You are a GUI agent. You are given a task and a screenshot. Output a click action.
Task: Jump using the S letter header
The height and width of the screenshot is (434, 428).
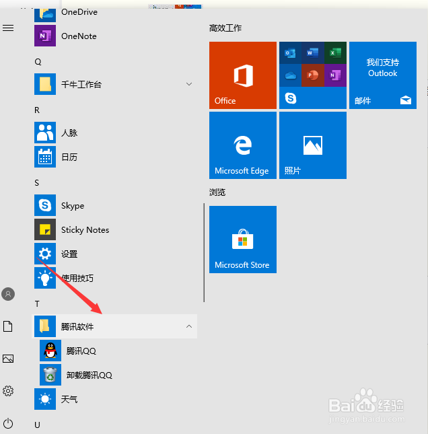(37, 182)
